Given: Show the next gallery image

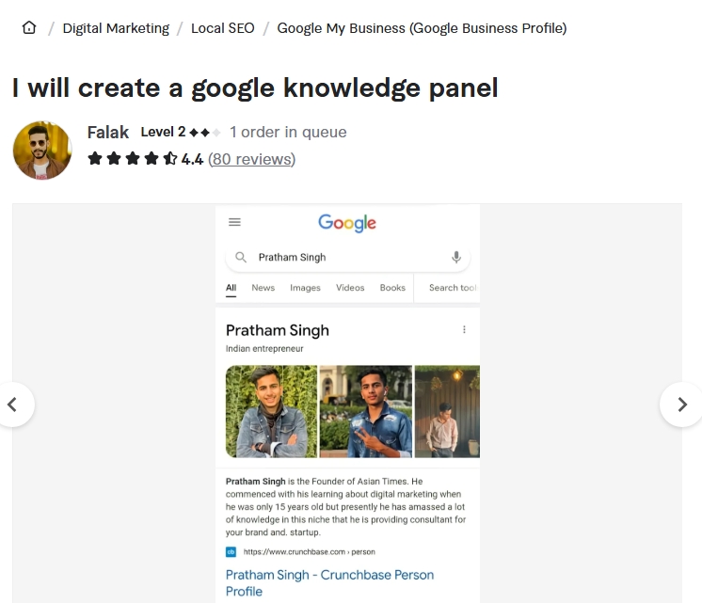Looking at the screenshot, I should point(681,405).
